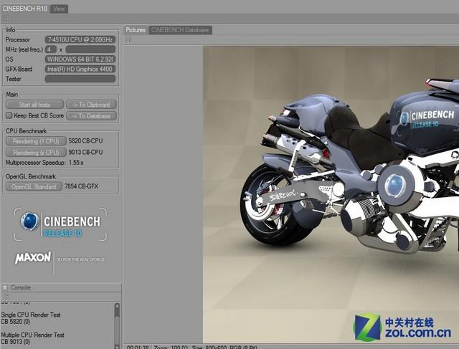This screenshot has height=349, width=459.
Task: Click the small square icon beside Console
Action: (x=6, y=287)
